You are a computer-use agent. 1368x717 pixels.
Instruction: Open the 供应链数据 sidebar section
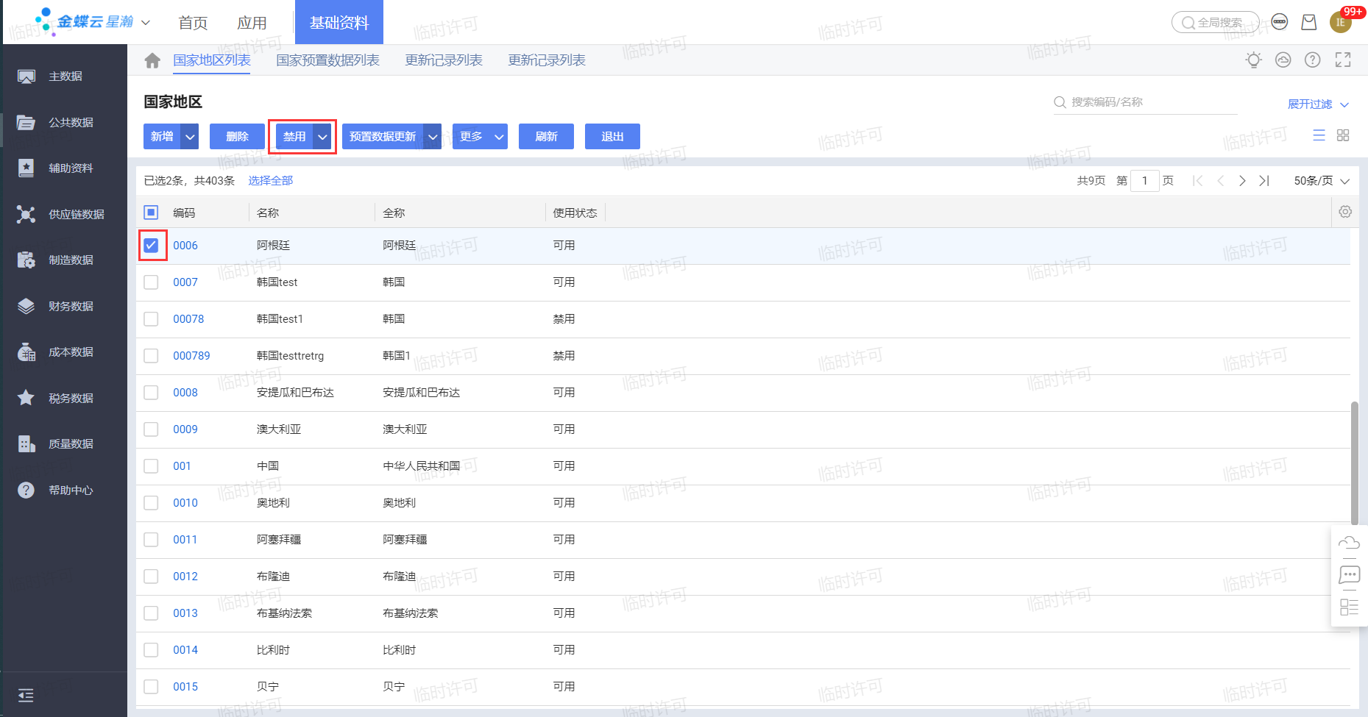point(65,214)
